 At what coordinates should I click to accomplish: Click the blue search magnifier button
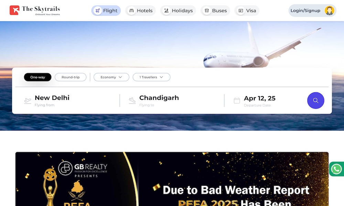pyautogui.click(x=315, y=101)
